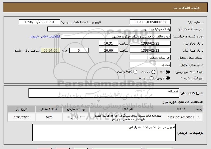Click the اطلاعات کالاهای مورد نیاز heading

(183, 102)
